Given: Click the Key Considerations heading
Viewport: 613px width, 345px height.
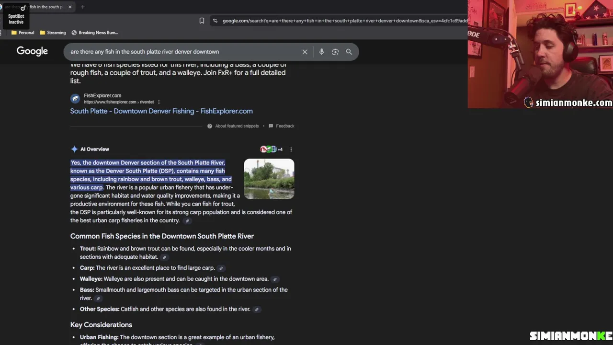Looking at the screenshot, I should pos(101,325).
